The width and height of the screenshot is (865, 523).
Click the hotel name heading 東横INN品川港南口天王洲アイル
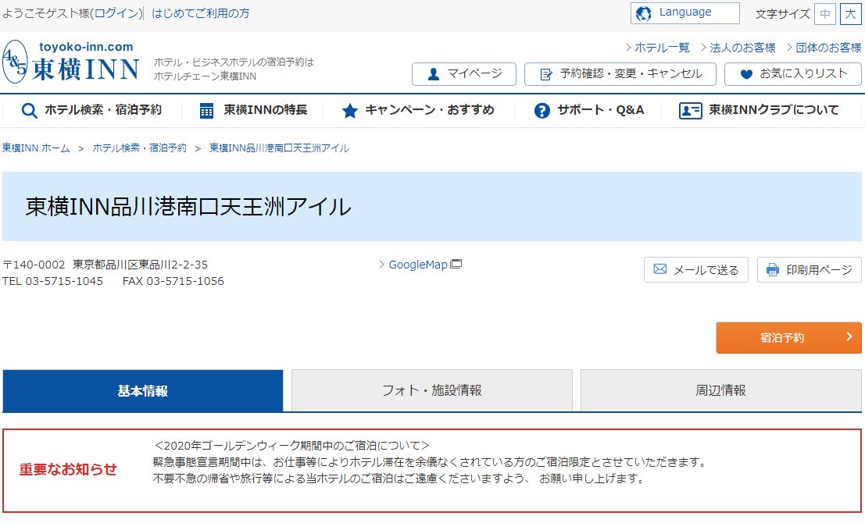pos(188,207)
